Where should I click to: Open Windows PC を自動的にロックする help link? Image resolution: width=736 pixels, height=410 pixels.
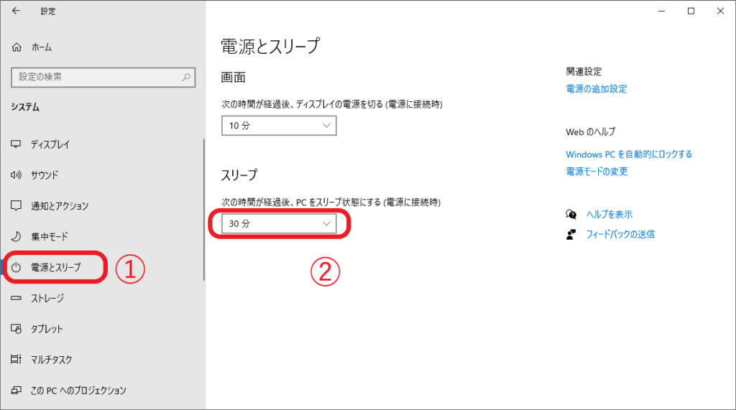629,154
